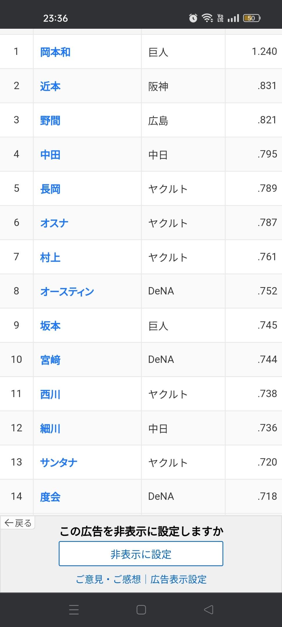Open the 広告表示設定 link
The height and width of the screenshot is (627, 282).
(x=178, y=579)
